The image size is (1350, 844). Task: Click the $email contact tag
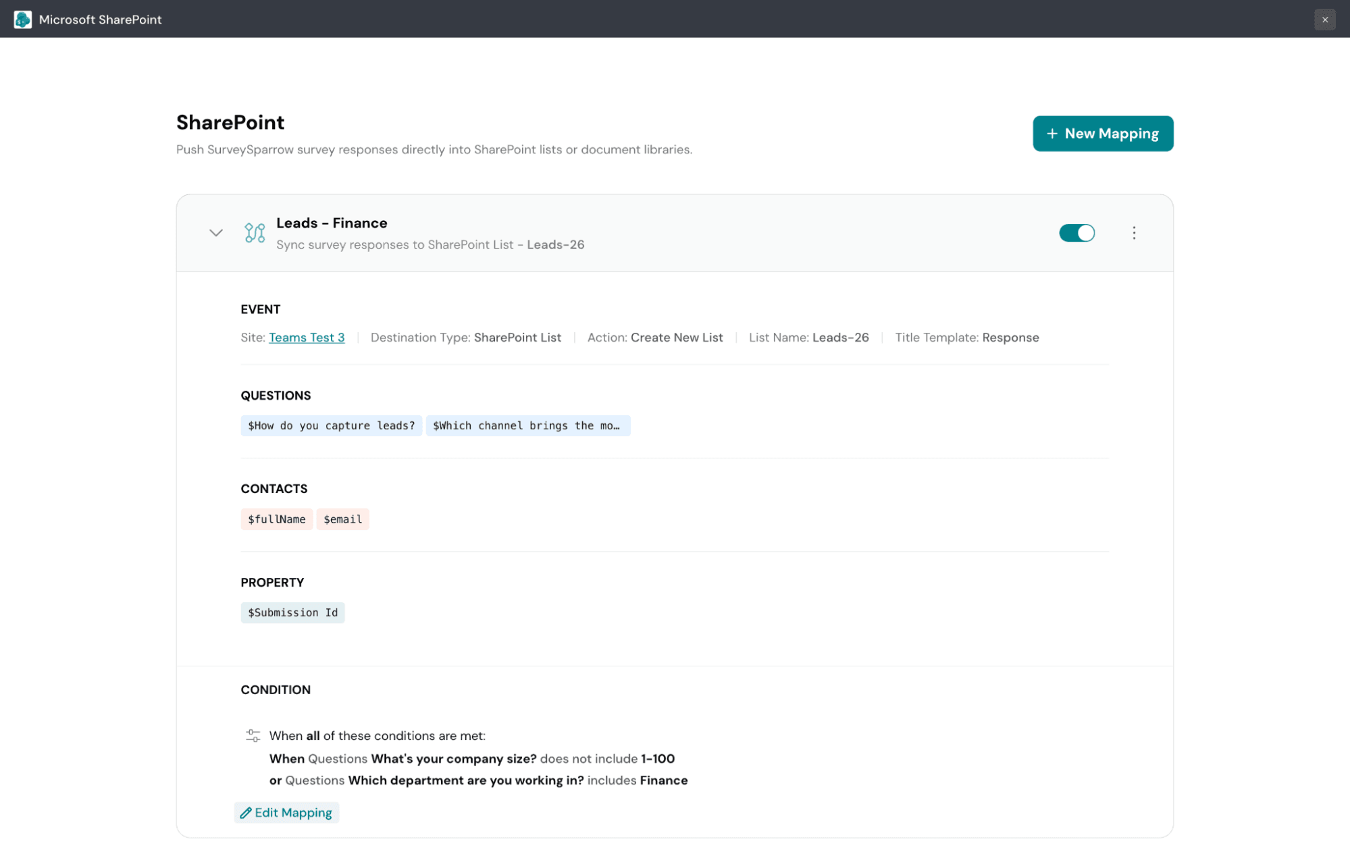(x=343, y=519)
